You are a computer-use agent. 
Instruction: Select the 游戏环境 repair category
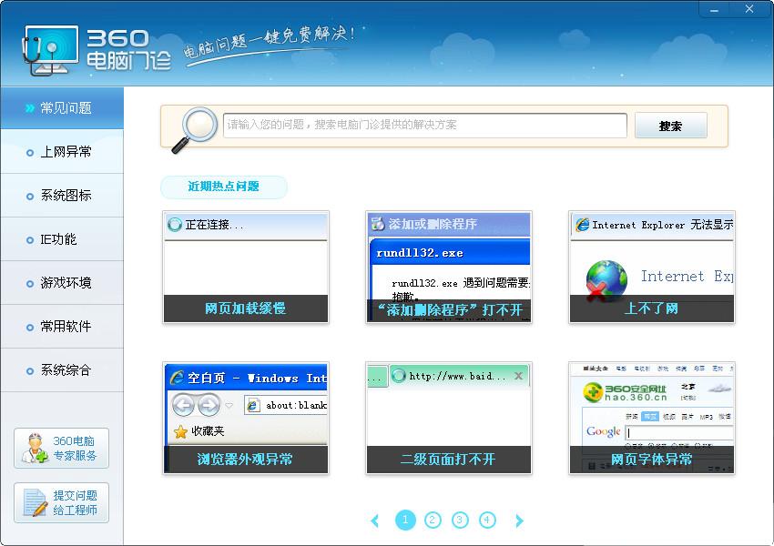(x=61, y=283)
